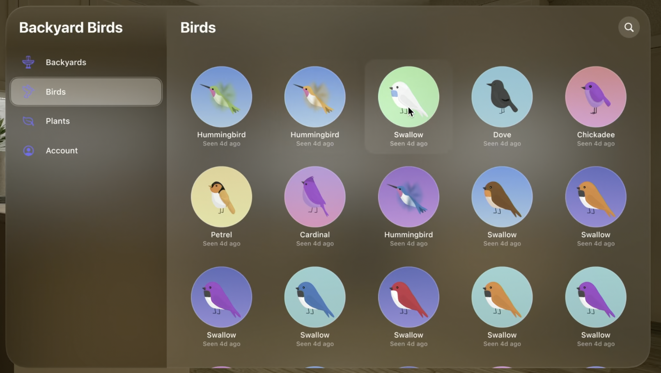Click the Birds sidebar bird icon
The height and width of the screenshot is (373, 661).
click(28, 92)
